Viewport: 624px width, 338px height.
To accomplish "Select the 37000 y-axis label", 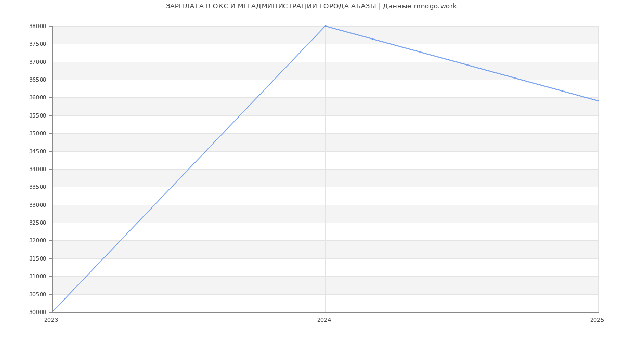I will pyautogui.click(x=37, y=62).
